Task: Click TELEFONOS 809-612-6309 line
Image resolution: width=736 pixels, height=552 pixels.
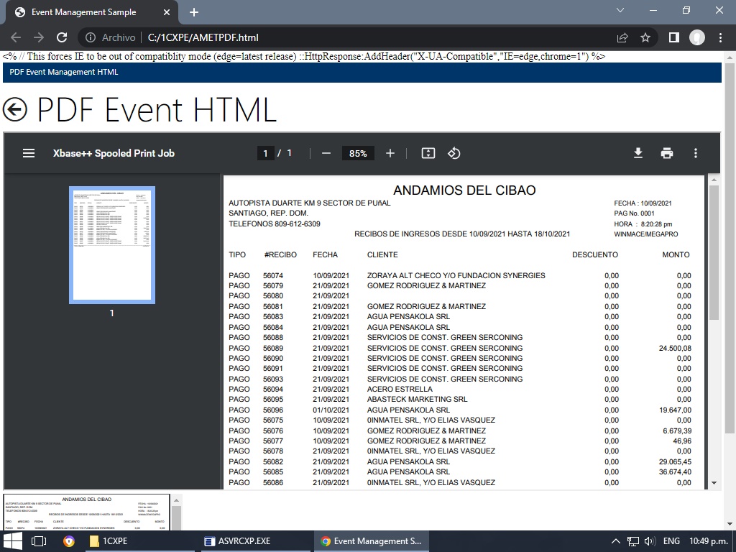Action: (x=274, y=224)
